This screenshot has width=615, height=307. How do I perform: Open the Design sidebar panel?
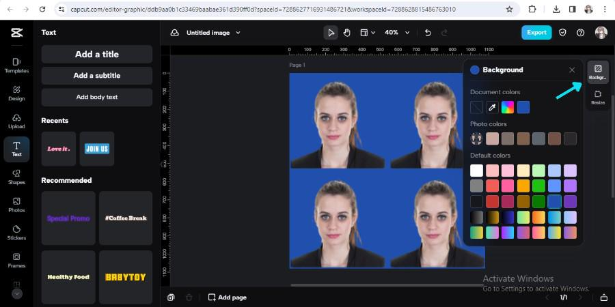pyautogui.click(x=16, y=93)
